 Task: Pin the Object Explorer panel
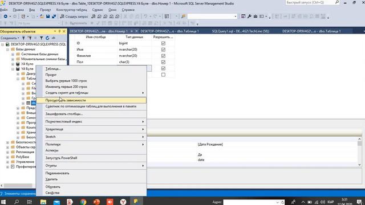(59, 31)
